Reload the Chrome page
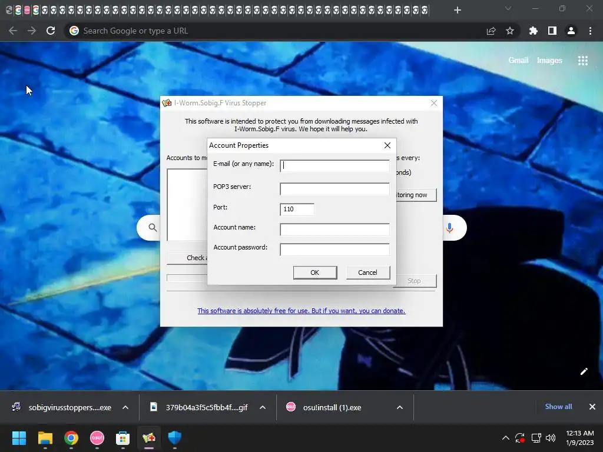 pos(51,31)
